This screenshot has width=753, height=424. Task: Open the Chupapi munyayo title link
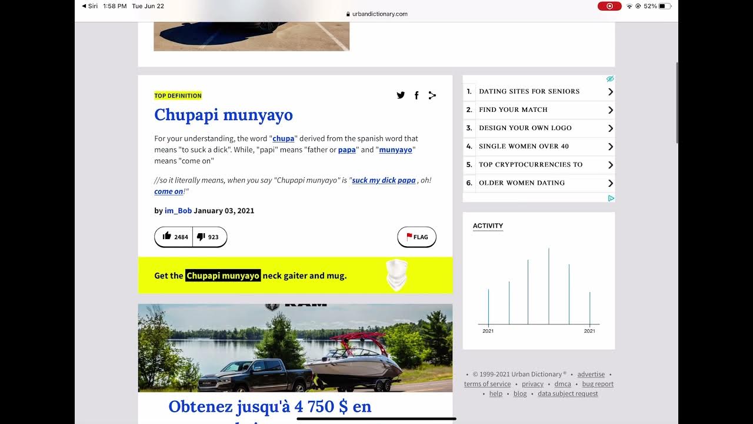[x=224, y=115]
